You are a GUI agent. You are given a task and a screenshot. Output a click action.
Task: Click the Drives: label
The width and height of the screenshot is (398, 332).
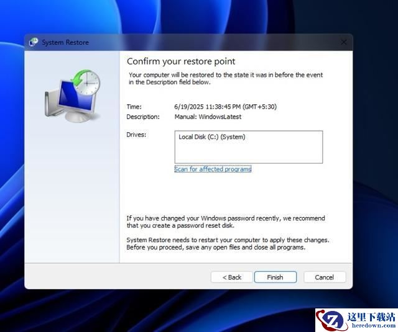(x=136, y=135)
